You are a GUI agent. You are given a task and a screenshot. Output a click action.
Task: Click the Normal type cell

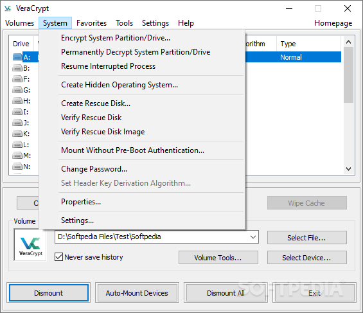[291, 57]
